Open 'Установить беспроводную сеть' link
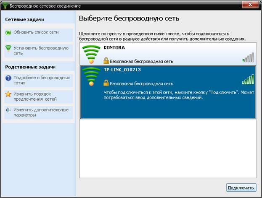This screenshot has width=262, height=198. (41, 50)
